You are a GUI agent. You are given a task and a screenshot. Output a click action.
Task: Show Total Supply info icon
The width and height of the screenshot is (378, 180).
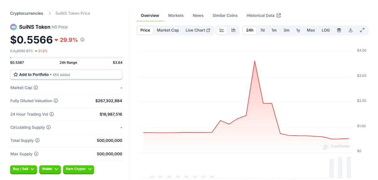click(37, 141)
